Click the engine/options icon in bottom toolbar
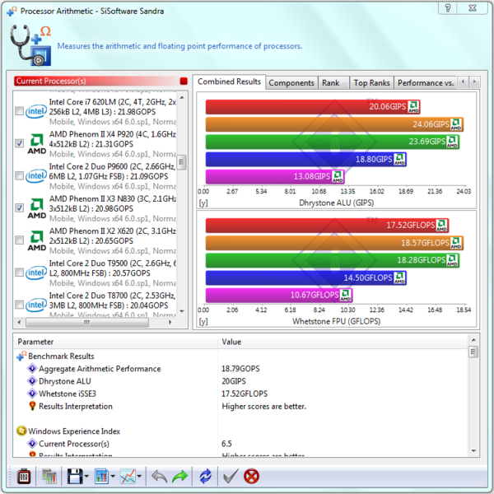 [24, 476]
